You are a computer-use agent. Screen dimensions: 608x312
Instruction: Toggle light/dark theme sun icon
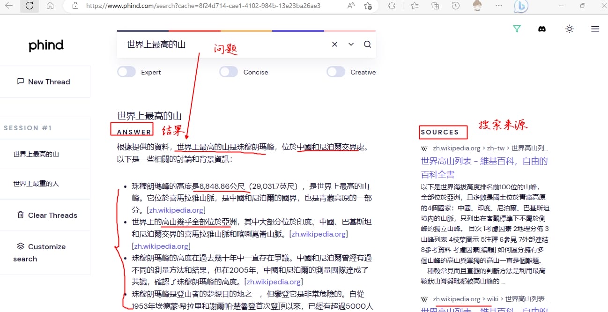click(569, 29)
